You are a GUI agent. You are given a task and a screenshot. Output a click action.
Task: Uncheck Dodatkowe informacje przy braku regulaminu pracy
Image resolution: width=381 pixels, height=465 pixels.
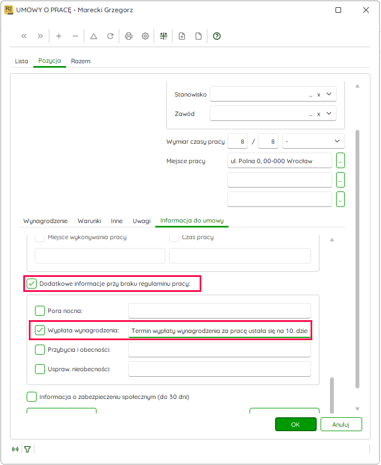[32, 284]
